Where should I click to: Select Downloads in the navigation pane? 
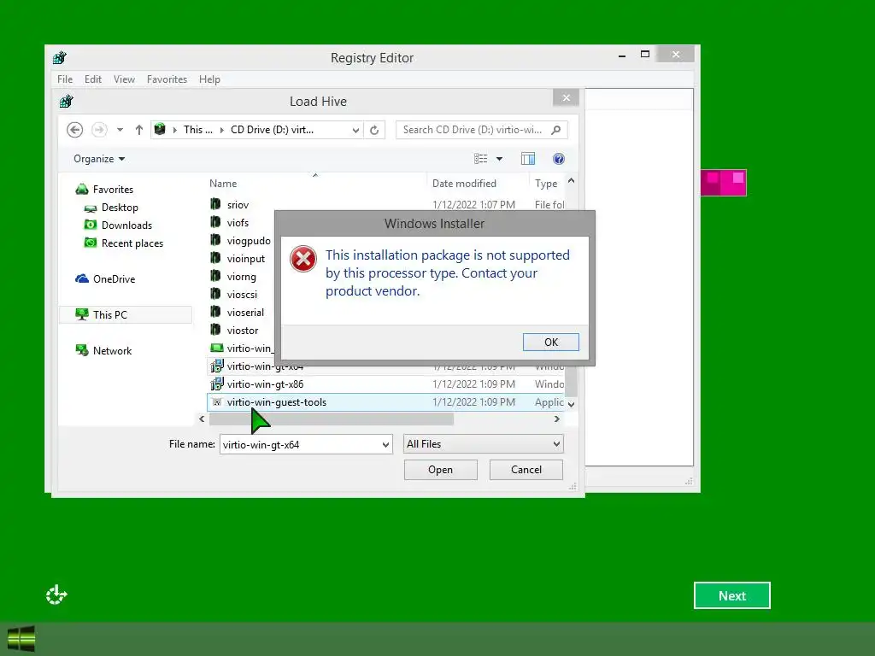[126, 225]
